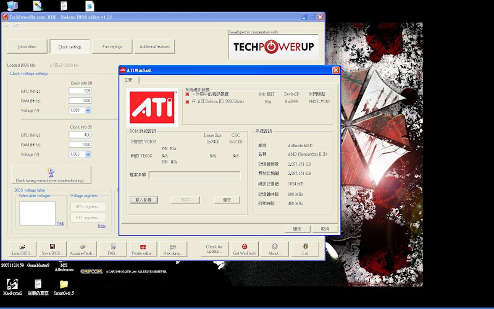Click the MSI Afterburner desktop label

pos(64,268)
